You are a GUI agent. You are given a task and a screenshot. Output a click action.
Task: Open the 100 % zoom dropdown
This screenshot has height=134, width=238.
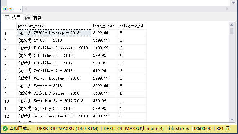(x=20, y=9)
